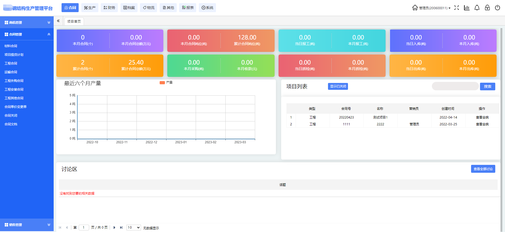
Task: Go to next page arrow
Action: pyautogui.click(x=114, y=228)
